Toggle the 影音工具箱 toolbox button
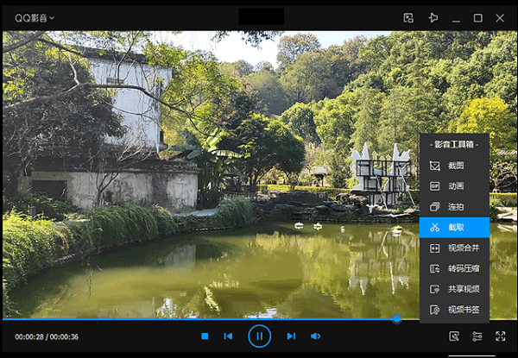 point(454,336)
